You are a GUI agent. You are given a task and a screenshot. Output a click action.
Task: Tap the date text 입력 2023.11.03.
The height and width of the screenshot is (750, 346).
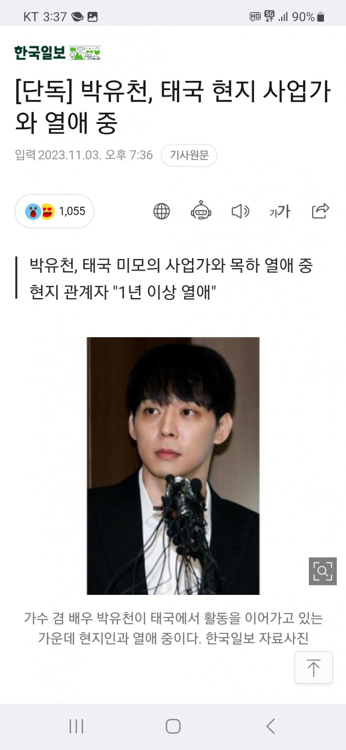point(58,155)
